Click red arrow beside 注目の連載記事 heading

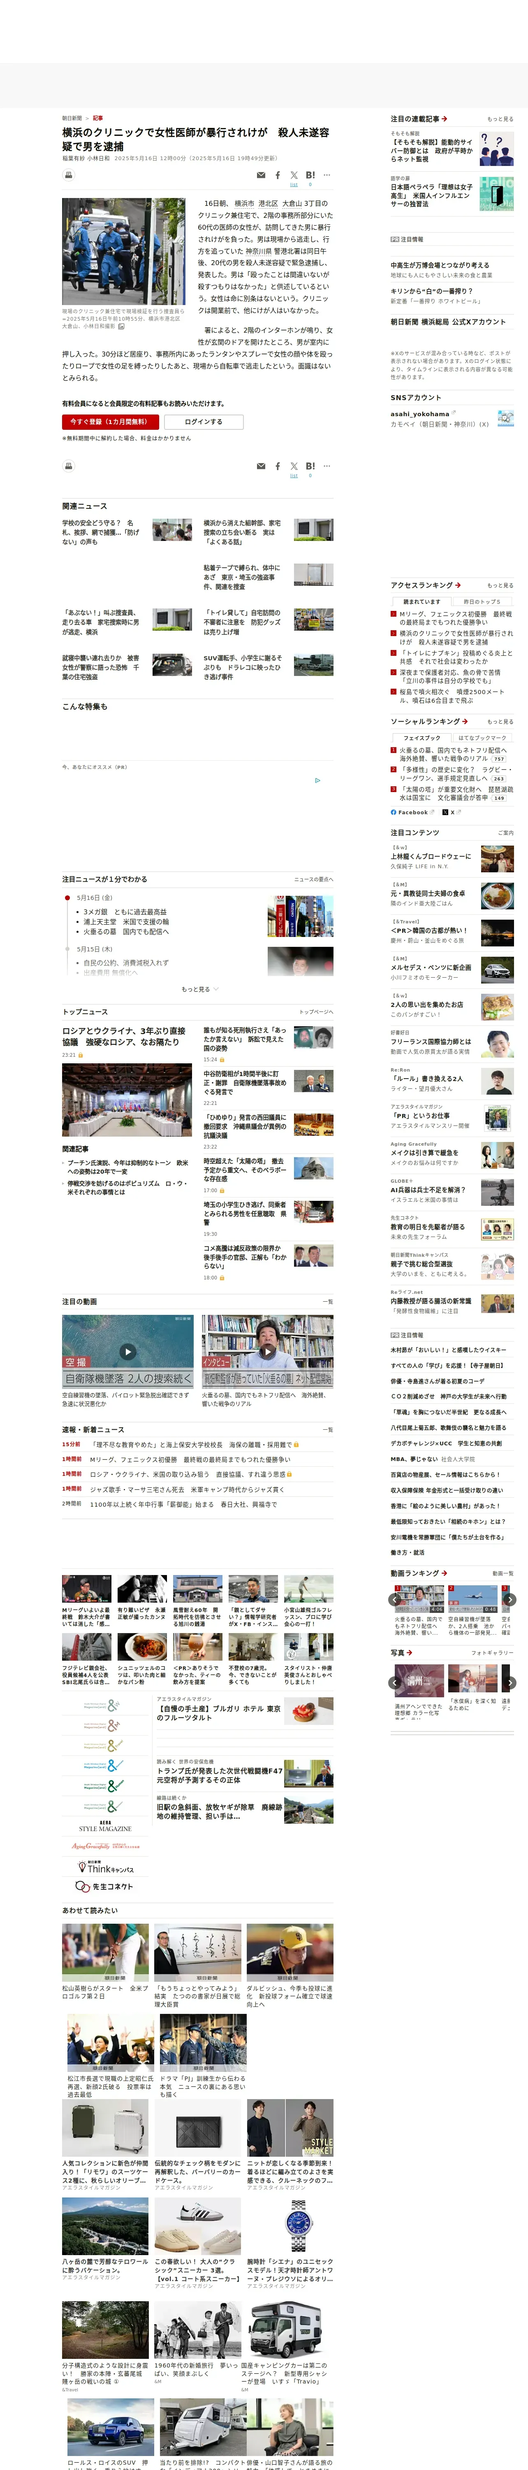(445, 119)
